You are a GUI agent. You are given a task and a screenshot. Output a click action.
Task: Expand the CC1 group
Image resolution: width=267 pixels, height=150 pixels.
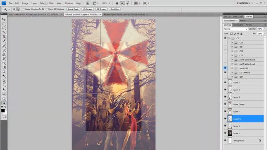click(232, 42)
